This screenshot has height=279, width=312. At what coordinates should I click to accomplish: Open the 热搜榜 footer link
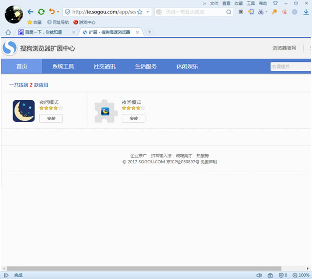coord(203,156)
